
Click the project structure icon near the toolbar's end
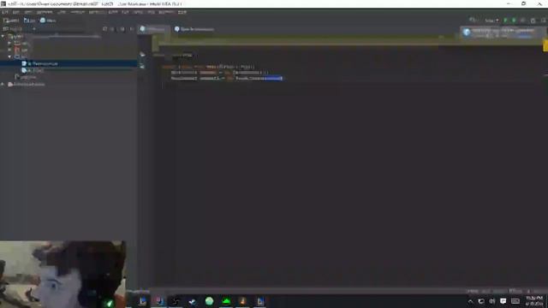click(x=533, y=21)
